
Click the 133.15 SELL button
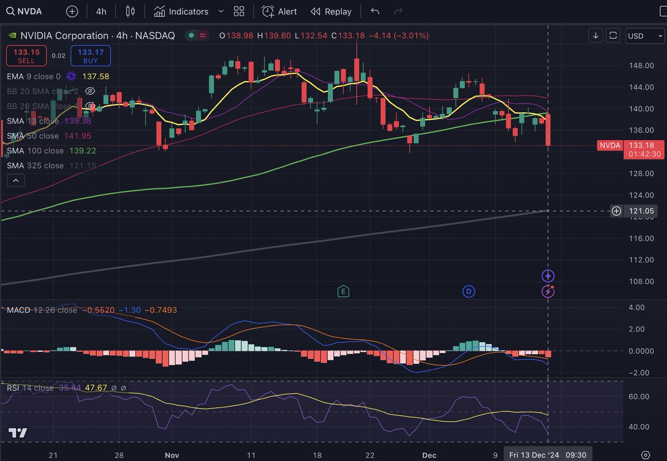coord(26,56)
